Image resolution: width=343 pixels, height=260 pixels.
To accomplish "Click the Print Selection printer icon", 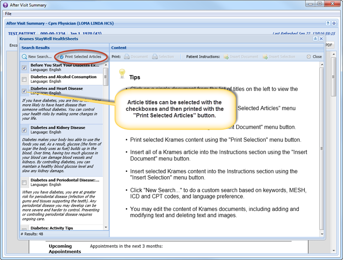I will 155,57.
